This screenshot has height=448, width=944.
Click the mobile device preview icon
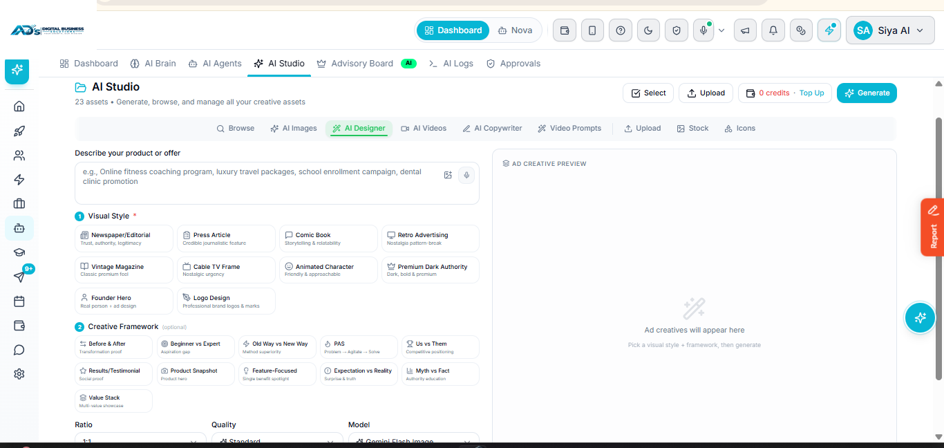pos(592,30)
